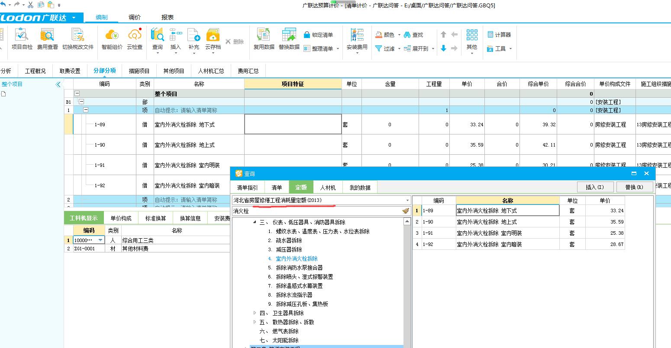Collapse the 整个项目 root row

(77, 93)
